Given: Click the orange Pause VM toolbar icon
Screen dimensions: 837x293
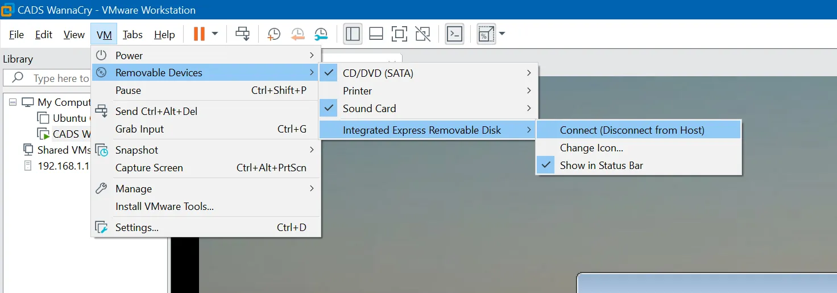Looking at the screenshot, I should (x=199, y=34).
